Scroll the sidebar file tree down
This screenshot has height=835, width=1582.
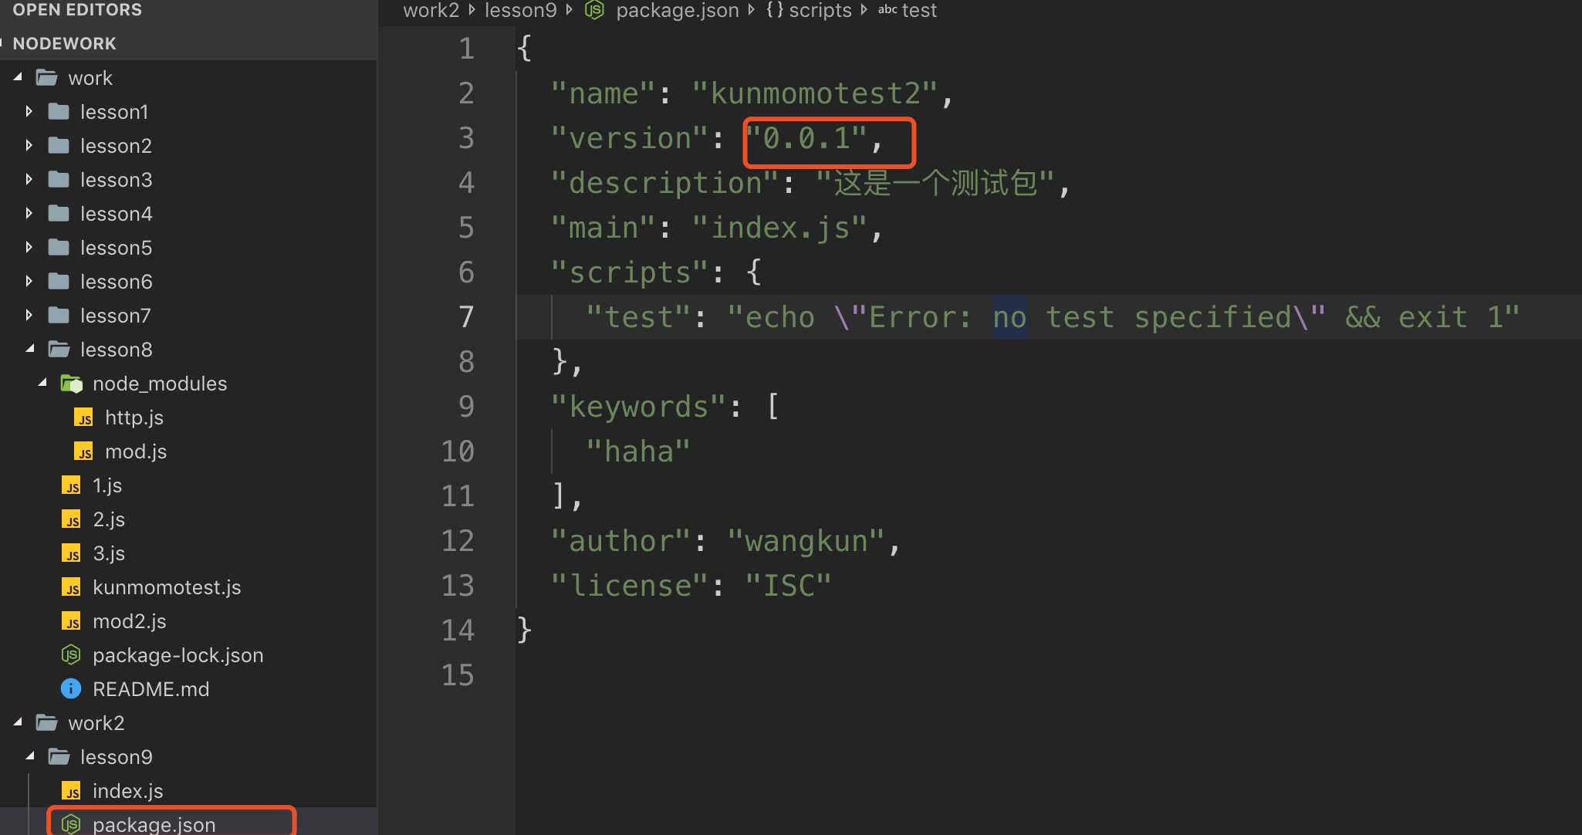[373, 816]
